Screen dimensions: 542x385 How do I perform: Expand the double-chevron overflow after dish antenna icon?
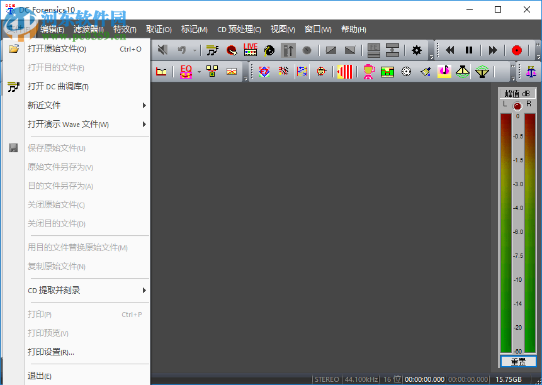click(513, 66)
